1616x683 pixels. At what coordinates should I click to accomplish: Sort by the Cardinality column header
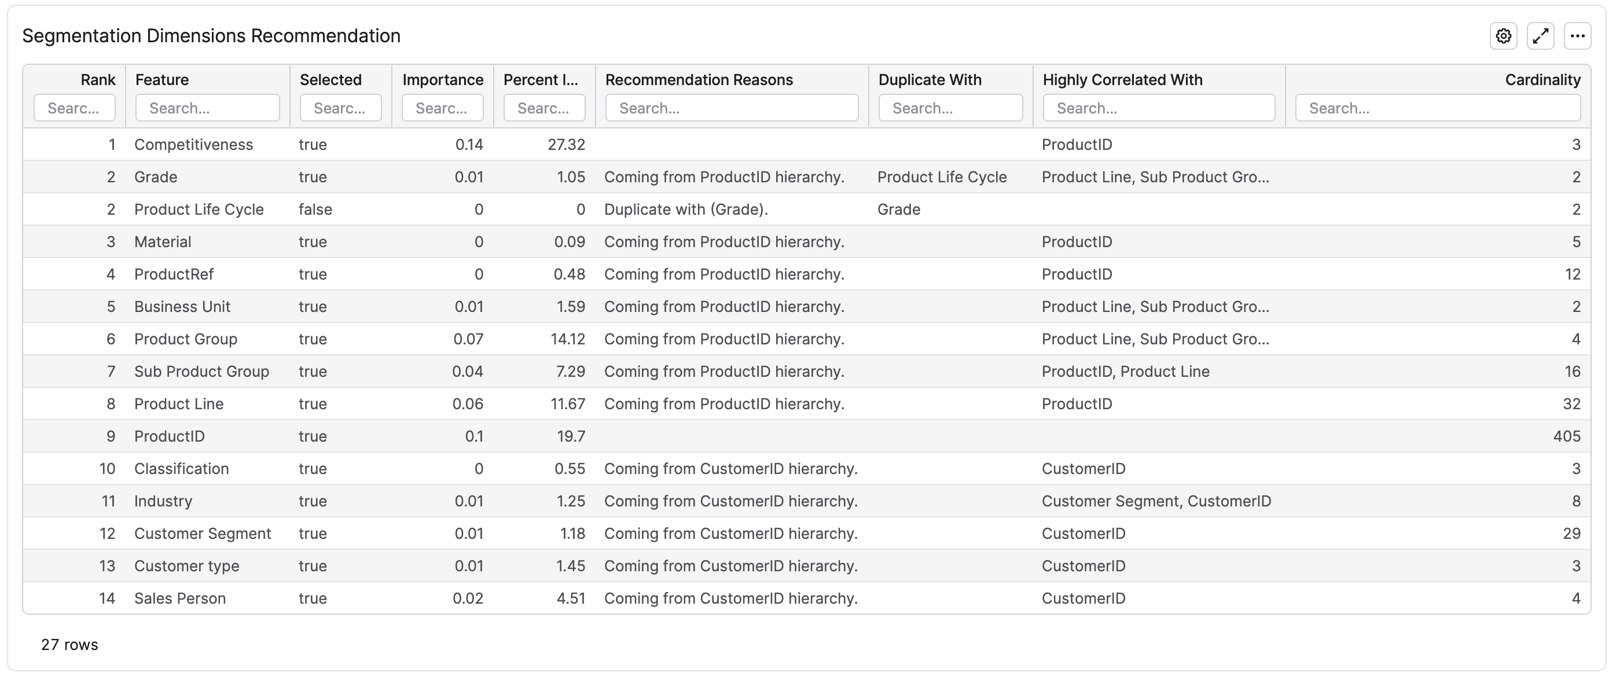pos(1542,79)
